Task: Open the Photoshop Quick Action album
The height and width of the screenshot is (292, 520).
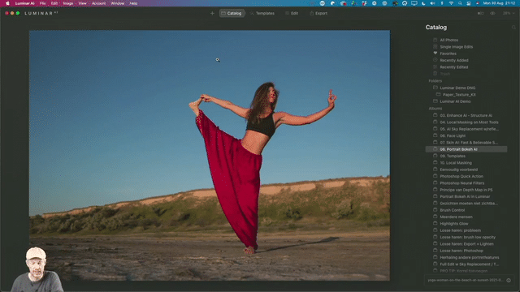Action: pos(461,176)
